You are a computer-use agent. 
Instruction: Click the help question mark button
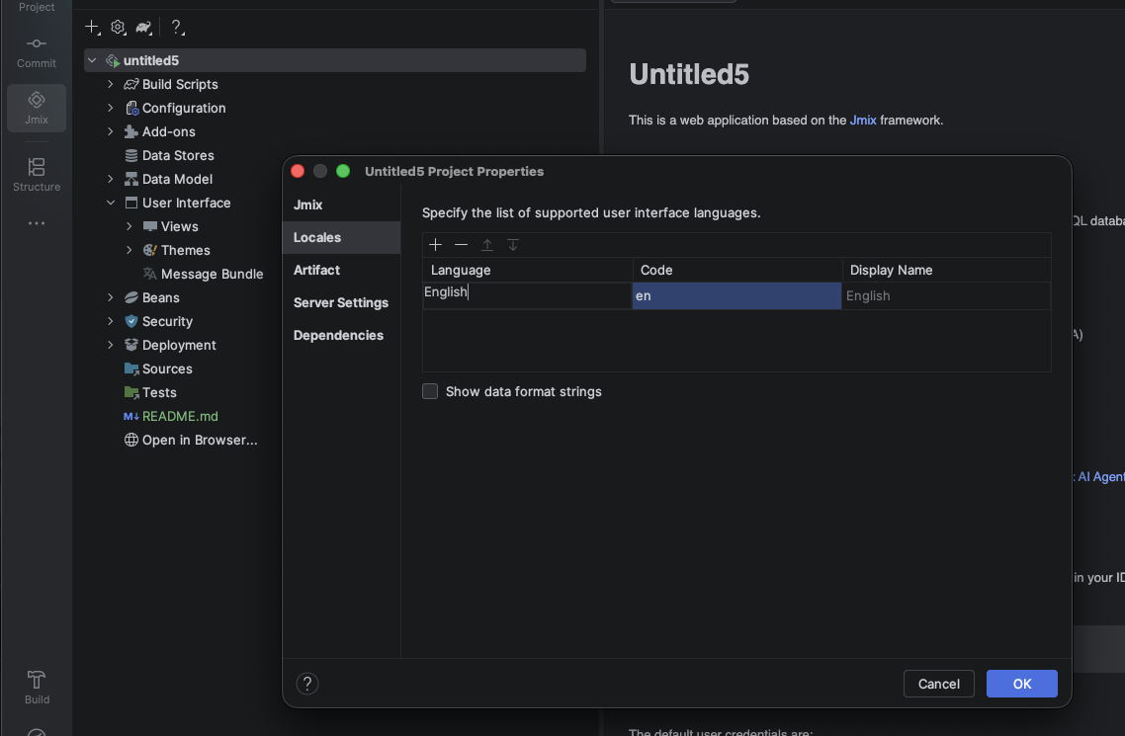click(307, 684)
